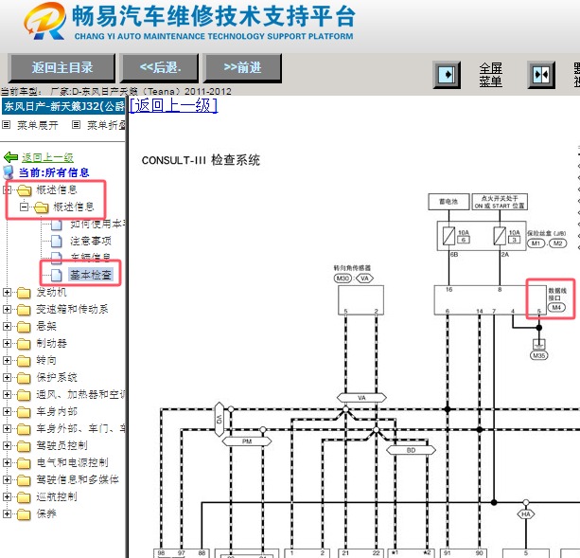Click the 菜单展开 list icon

click(x=7, y=125)
